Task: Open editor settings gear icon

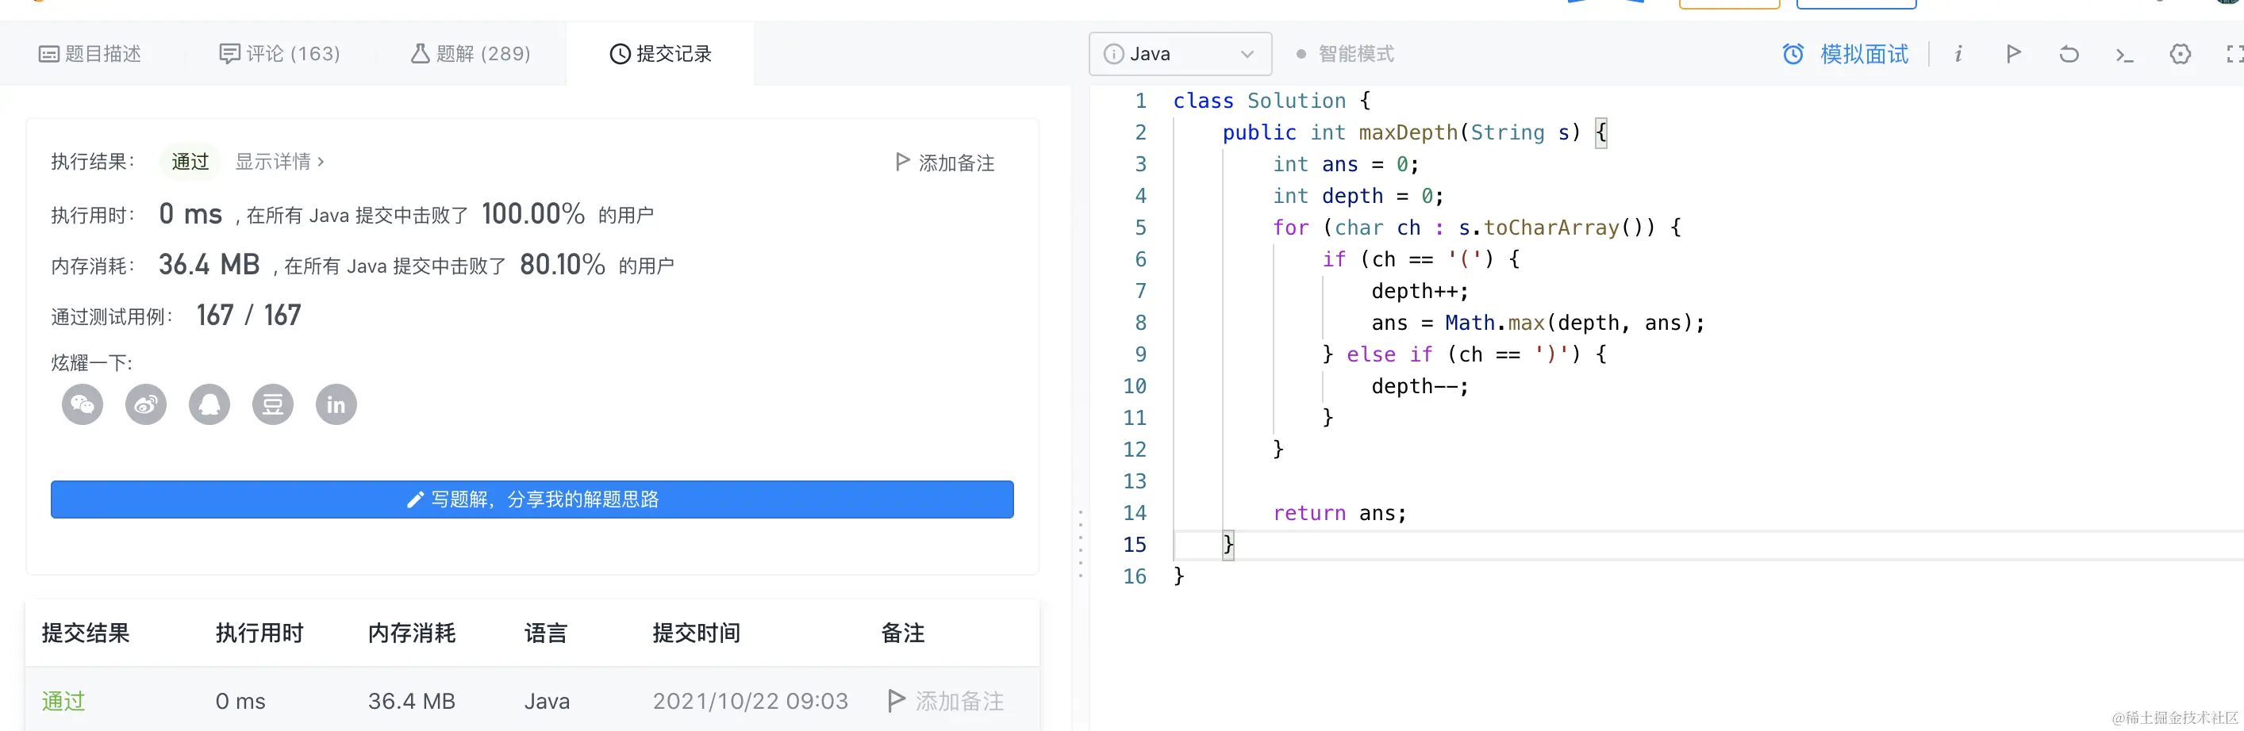Action: point(2181,54)
